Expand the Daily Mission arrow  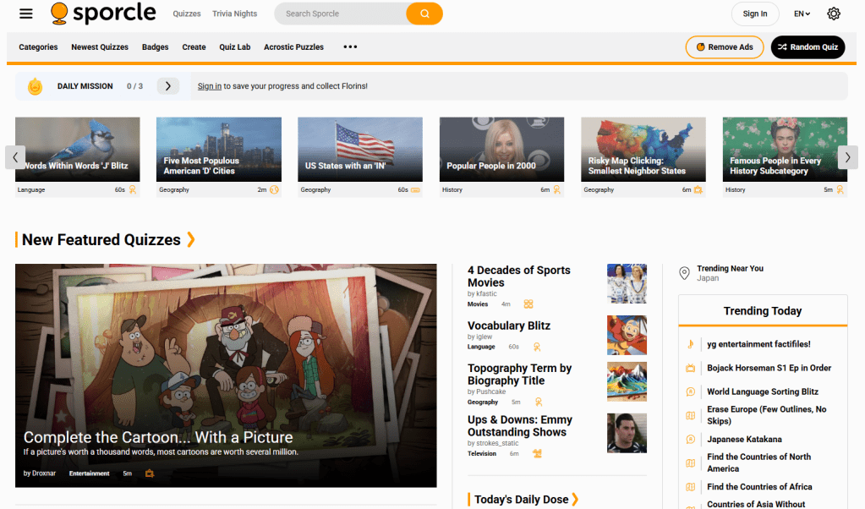tap(168, 86)
